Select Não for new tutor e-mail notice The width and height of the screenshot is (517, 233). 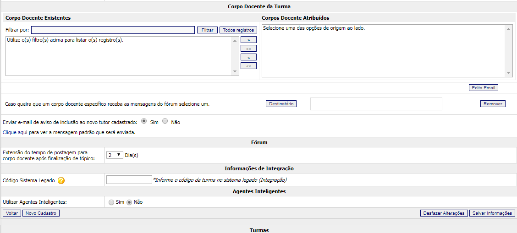(165, 121)
